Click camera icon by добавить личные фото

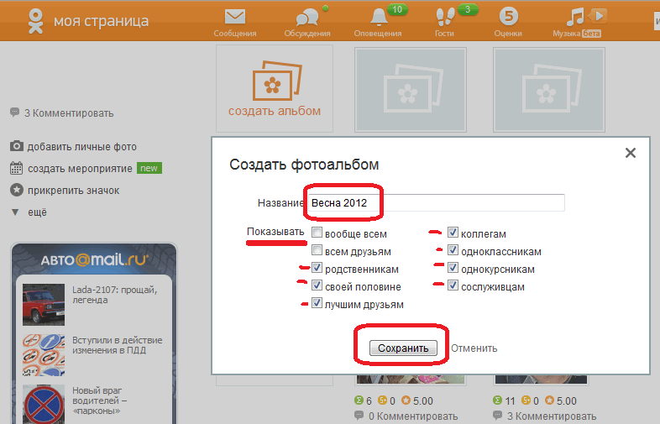17,146
